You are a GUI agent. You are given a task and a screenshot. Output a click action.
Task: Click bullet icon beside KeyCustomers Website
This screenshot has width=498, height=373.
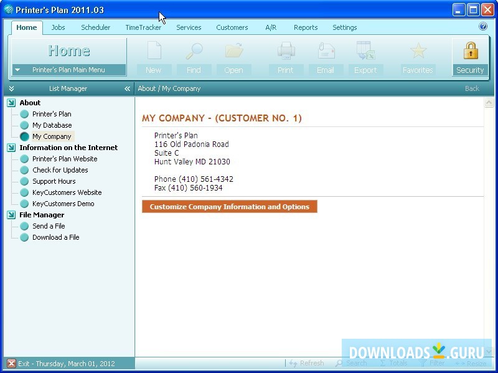(24, 192)
